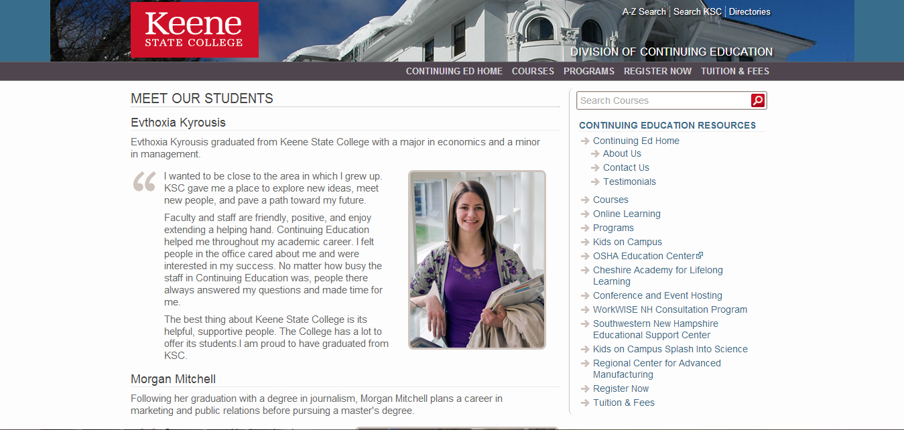Click the A-Z Search link
This screenshot has width=904, height=430.
pos(643,11)
